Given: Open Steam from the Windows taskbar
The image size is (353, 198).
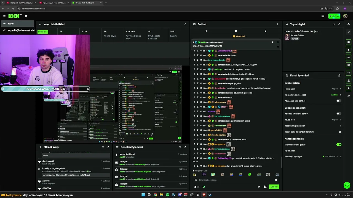Looking at the screenshot, I should 210,195.
